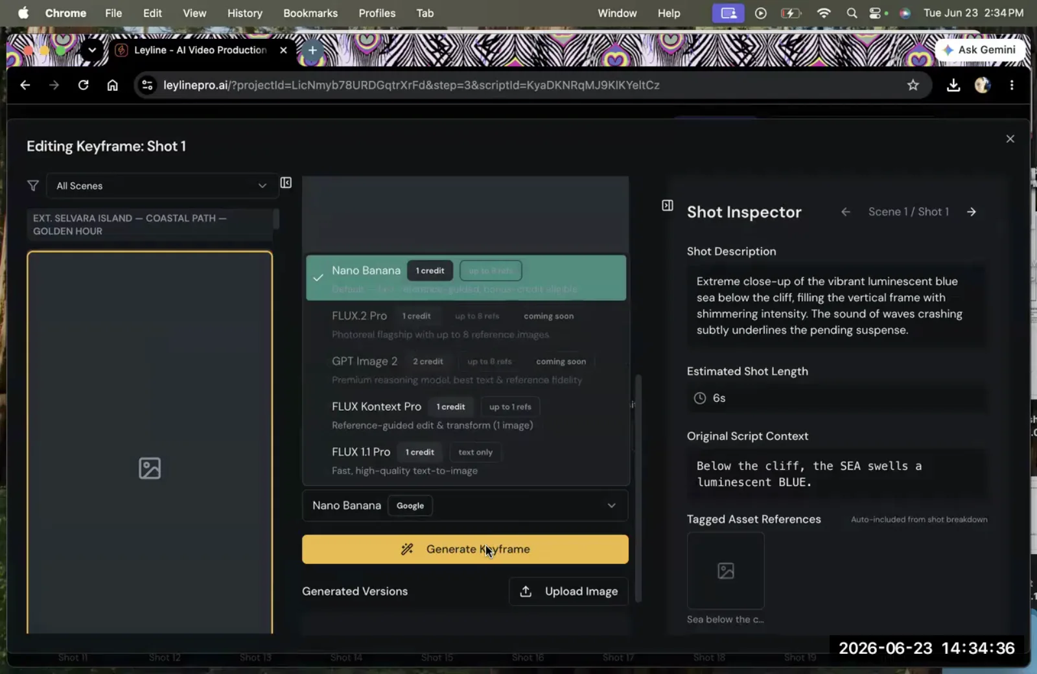Click the upload arrow icon

coord(526,591)
